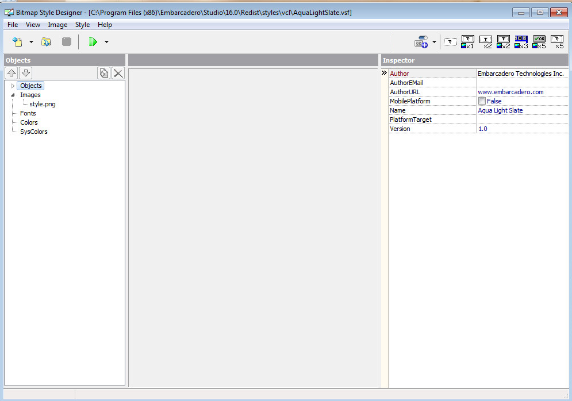
Task: Click the Inspector panel header
Action: pos(475,60)
